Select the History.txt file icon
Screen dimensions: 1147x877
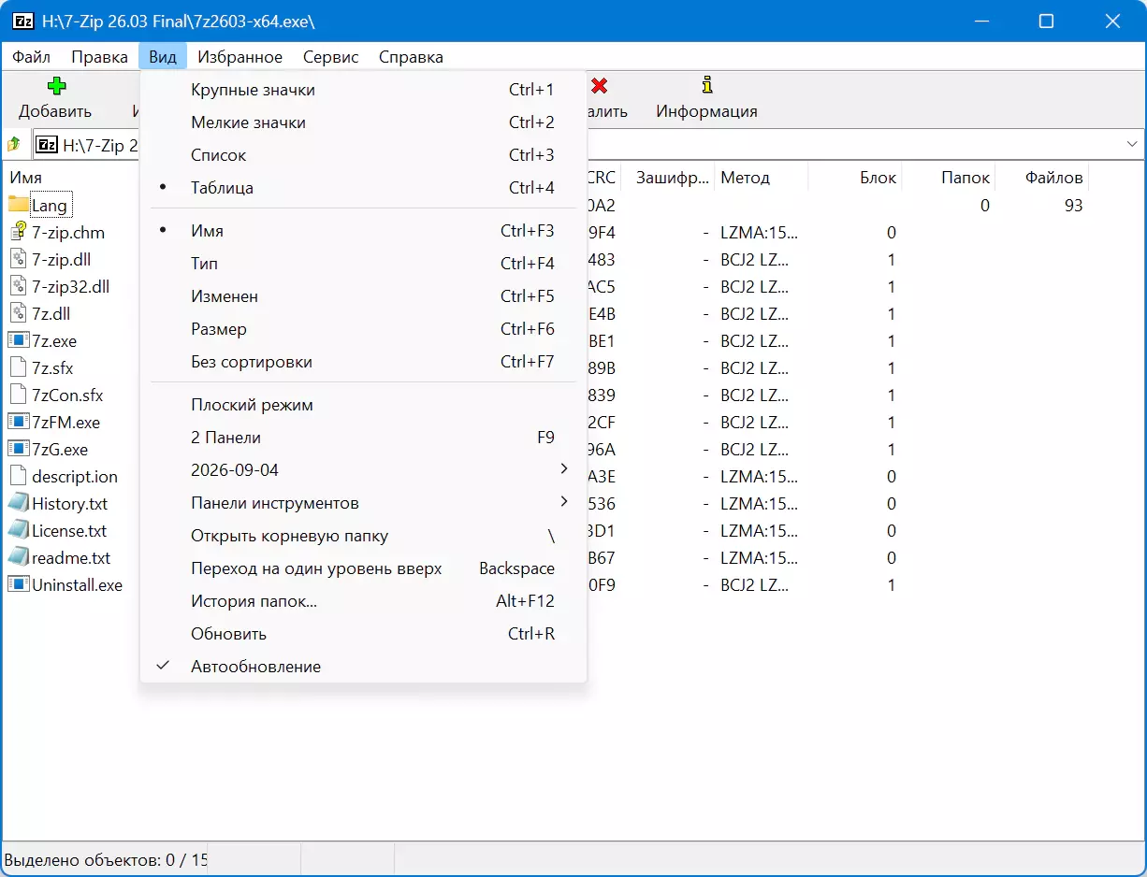coord(19,503)
